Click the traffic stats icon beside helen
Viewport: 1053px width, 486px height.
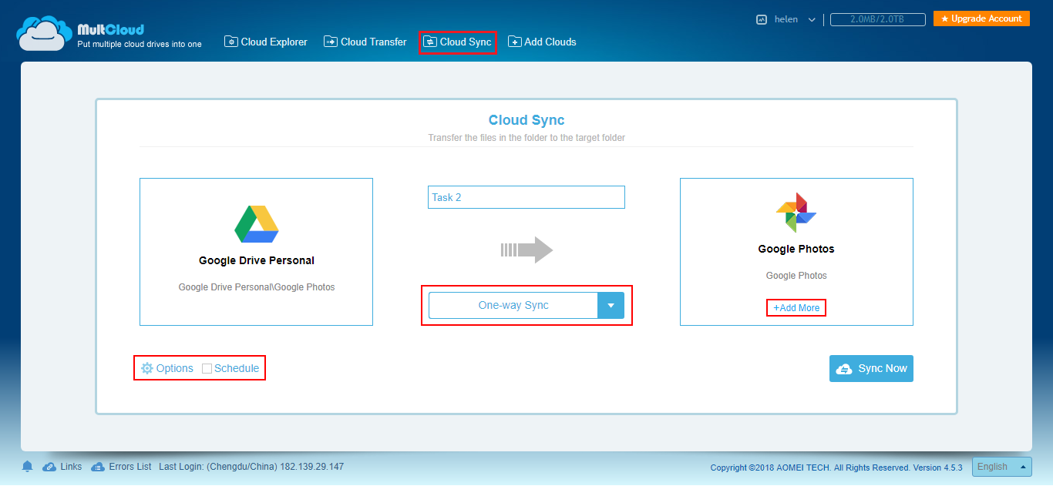click(762, 20)
